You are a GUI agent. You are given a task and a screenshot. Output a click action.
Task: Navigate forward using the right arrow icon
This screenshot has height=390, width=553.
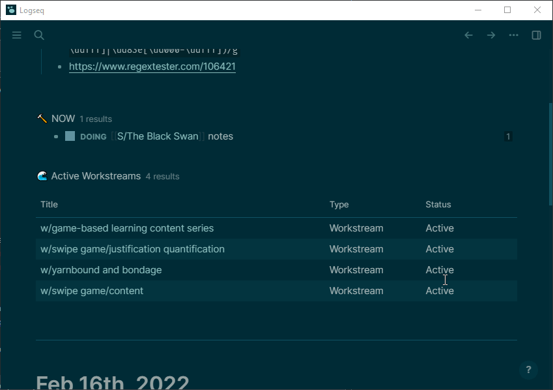490,35
